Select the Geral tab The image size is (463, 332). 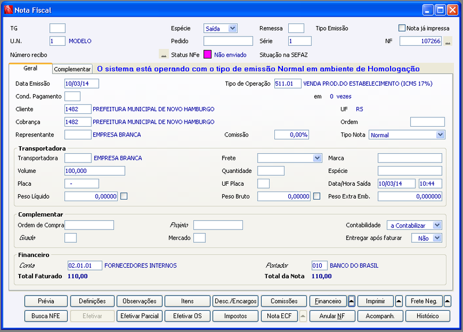(31, 68)
